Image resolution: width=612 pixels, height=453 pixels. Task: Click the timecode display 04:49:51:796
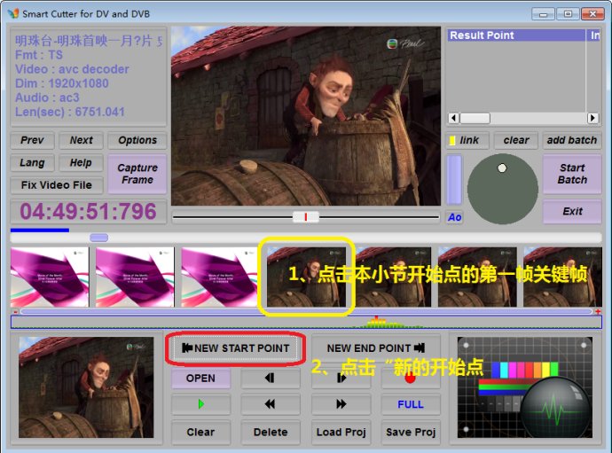(x=88, y=212)
